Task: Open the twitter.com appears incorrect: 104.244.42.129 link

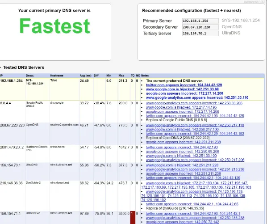Action: 184,85
